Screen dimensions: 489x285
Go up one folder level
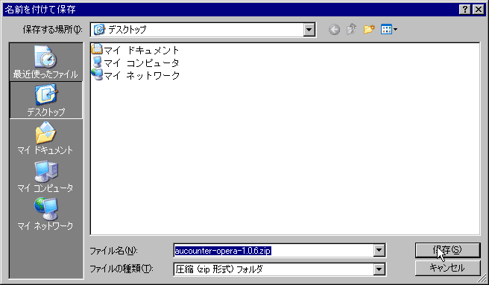352,30
